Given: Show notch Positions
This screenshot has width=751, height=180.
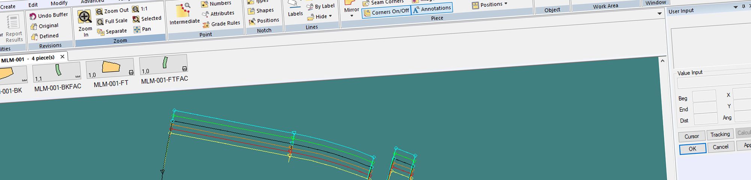Looking at the screenshot, I should (x=264, y=21).
